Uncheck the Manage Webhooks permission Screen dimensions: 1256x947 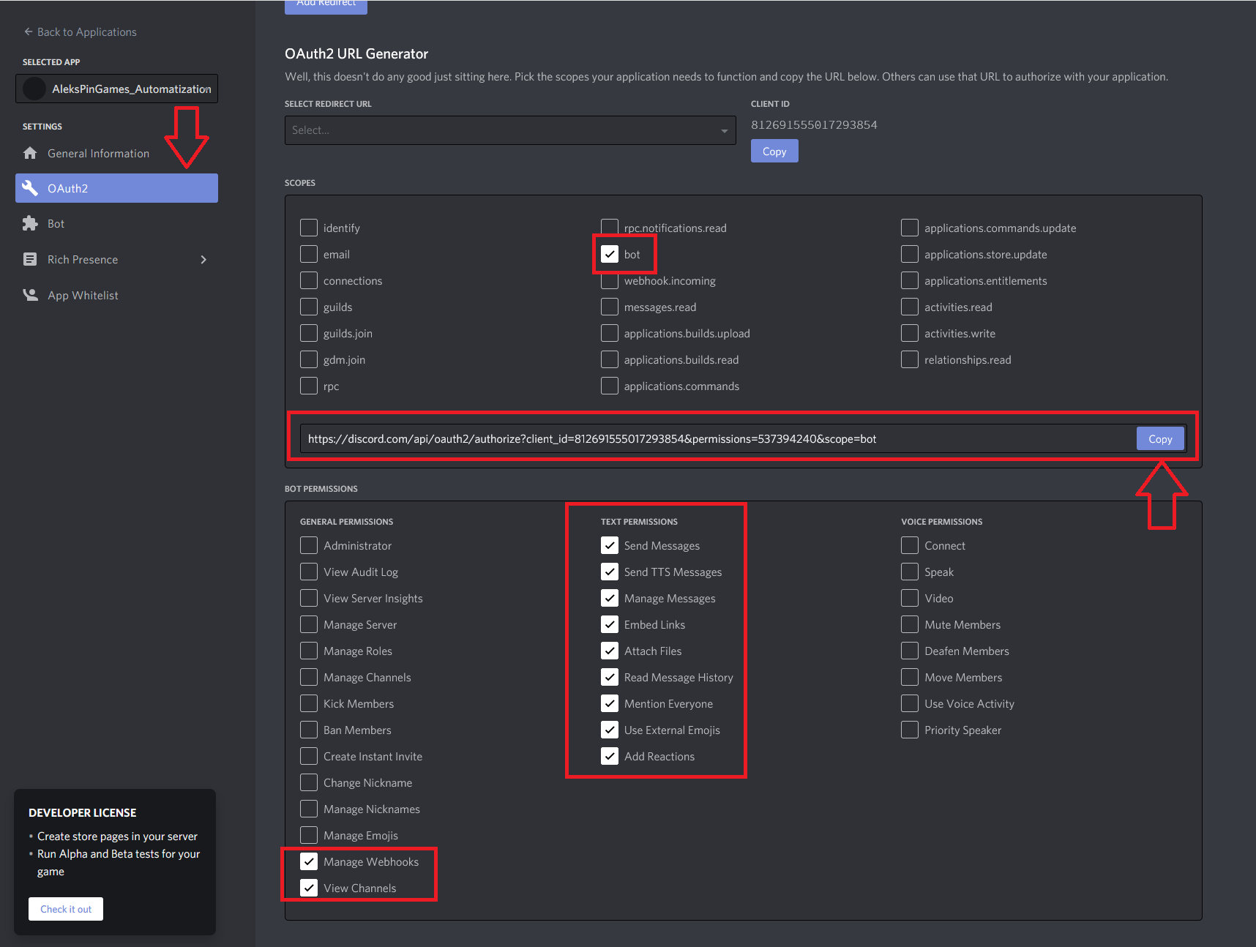[309, 861]
